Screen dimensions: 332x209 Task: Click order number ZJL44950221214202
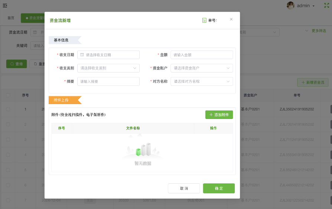pos(297,185)
